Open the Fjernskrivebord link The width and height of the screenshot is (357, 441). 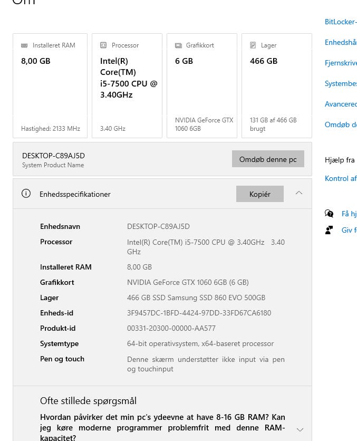[x=341, y=63]
